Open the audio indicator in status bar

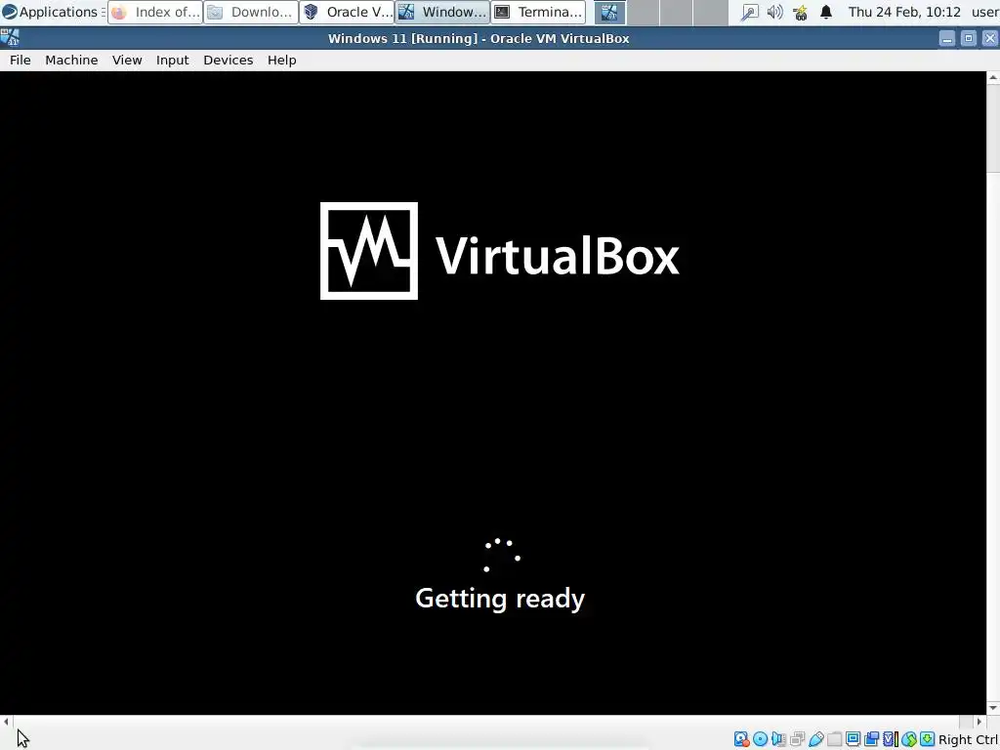(778, 739)
